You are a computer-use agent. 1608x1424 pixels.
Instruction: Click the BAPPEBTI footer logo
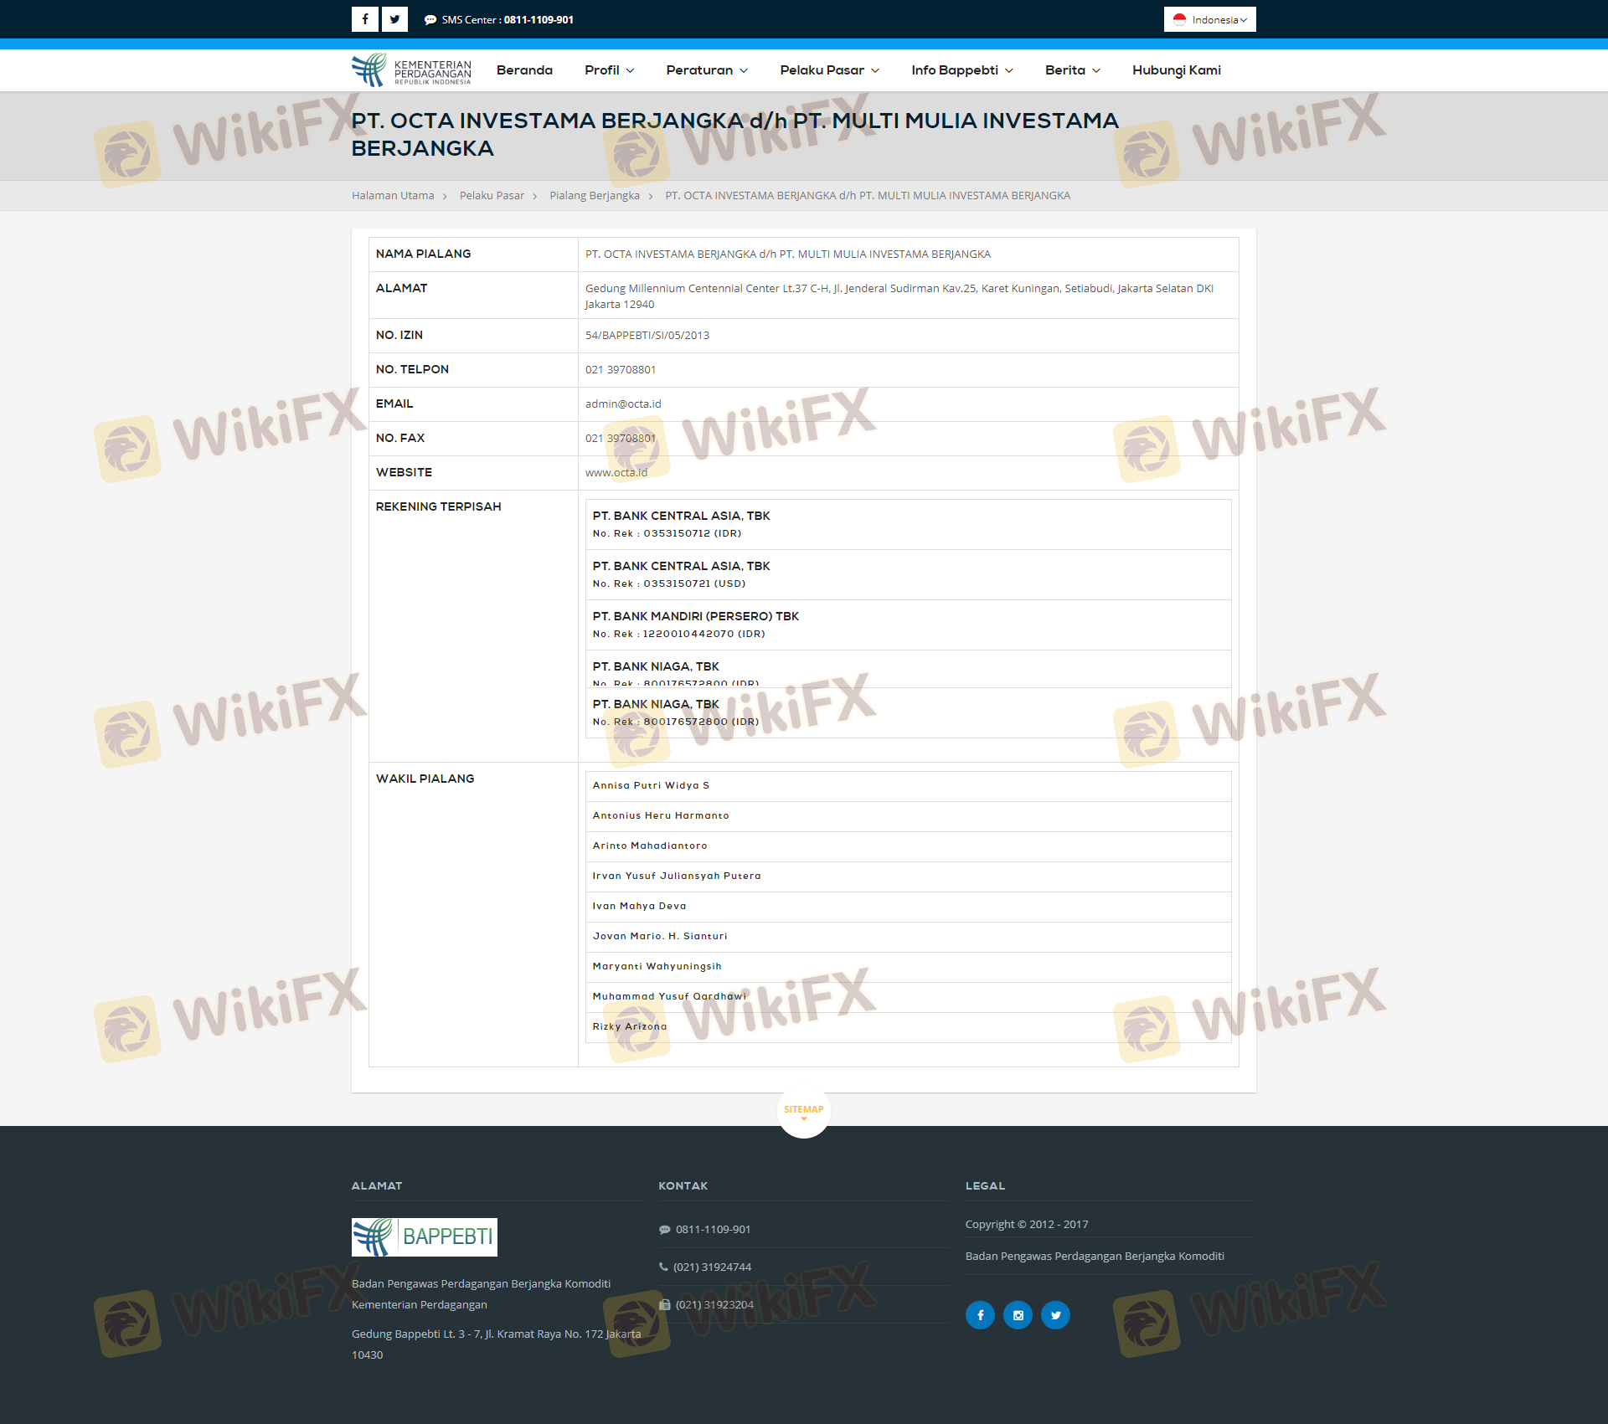click(424, 1236)
